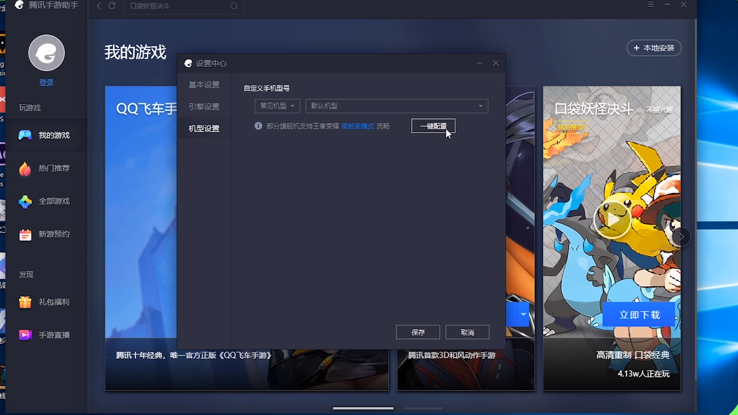
Task: Click the main window's vertical scrollbar
Action: tap(695, 200)
